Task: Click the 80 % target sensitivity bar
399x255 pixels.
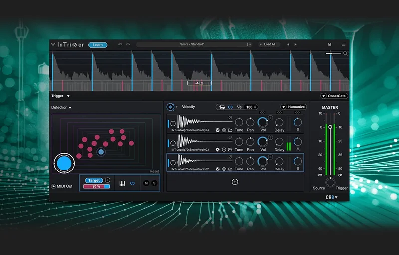Action: (96, 186)
